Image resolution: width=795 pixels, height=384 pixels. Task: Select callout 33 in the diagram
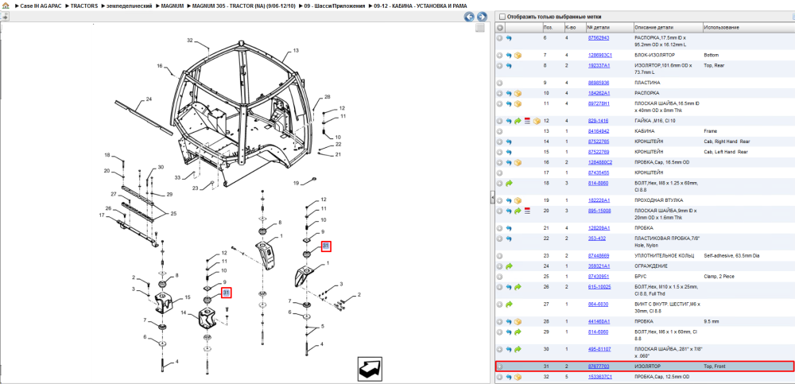tap(177, 177)
